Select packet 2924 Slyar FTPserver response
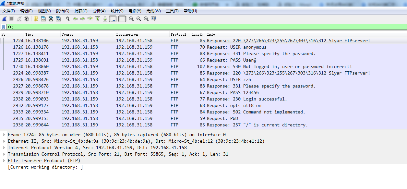 point(203,73)
